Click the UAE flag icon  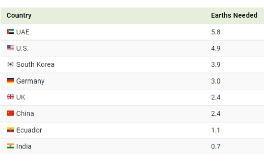pyautogui.click(x=10, y=32)
